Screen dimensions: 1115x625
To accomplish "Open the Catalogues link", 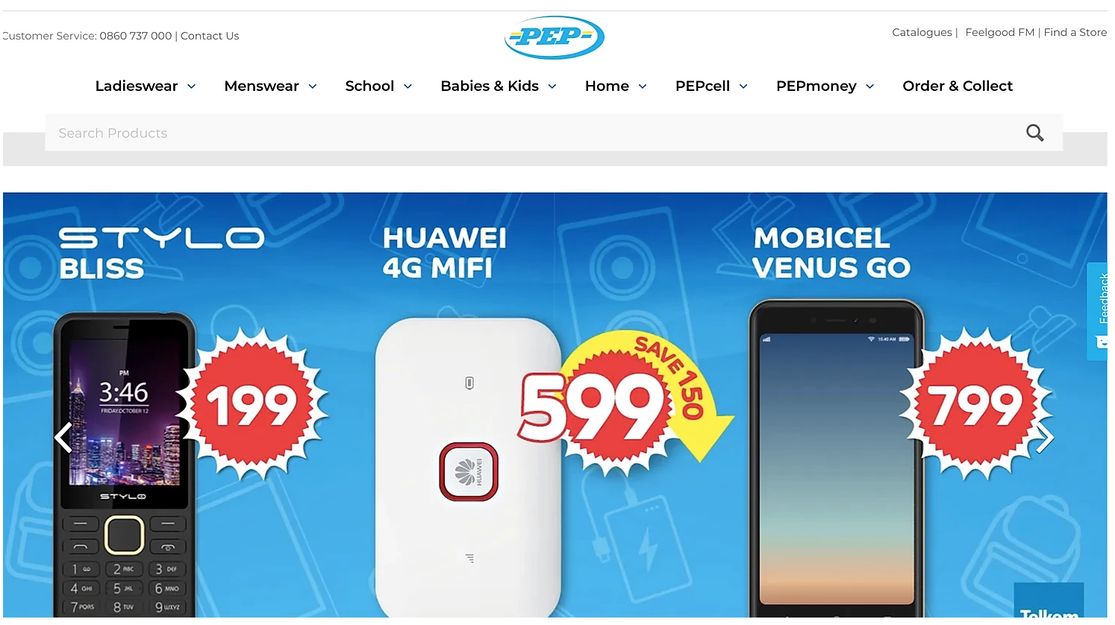I will pyautogui.click(x=922, y=32).
